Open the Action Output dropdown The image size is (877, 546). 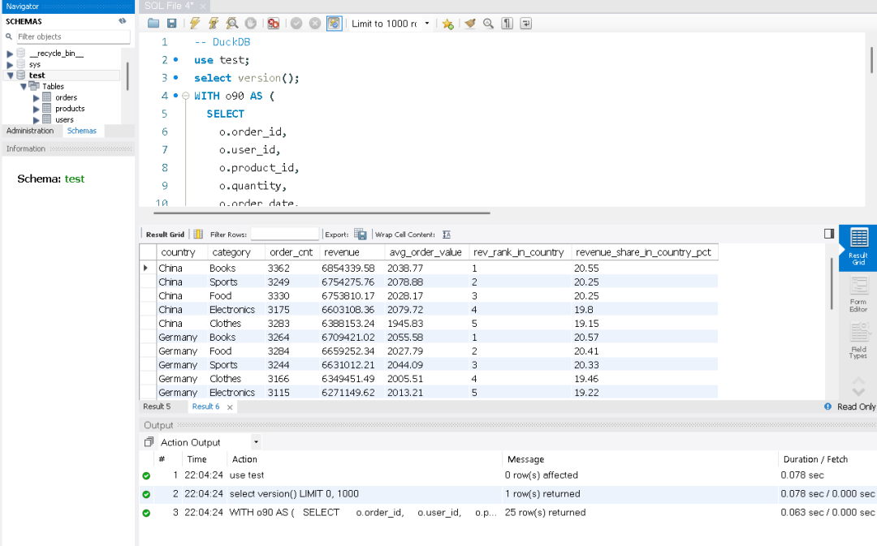257,442
